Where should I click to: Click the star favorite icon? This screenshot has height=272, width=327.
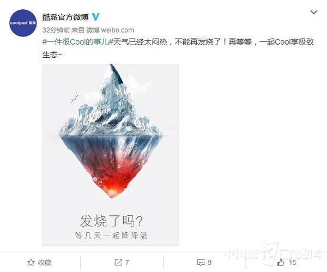(x=31, y=262)
